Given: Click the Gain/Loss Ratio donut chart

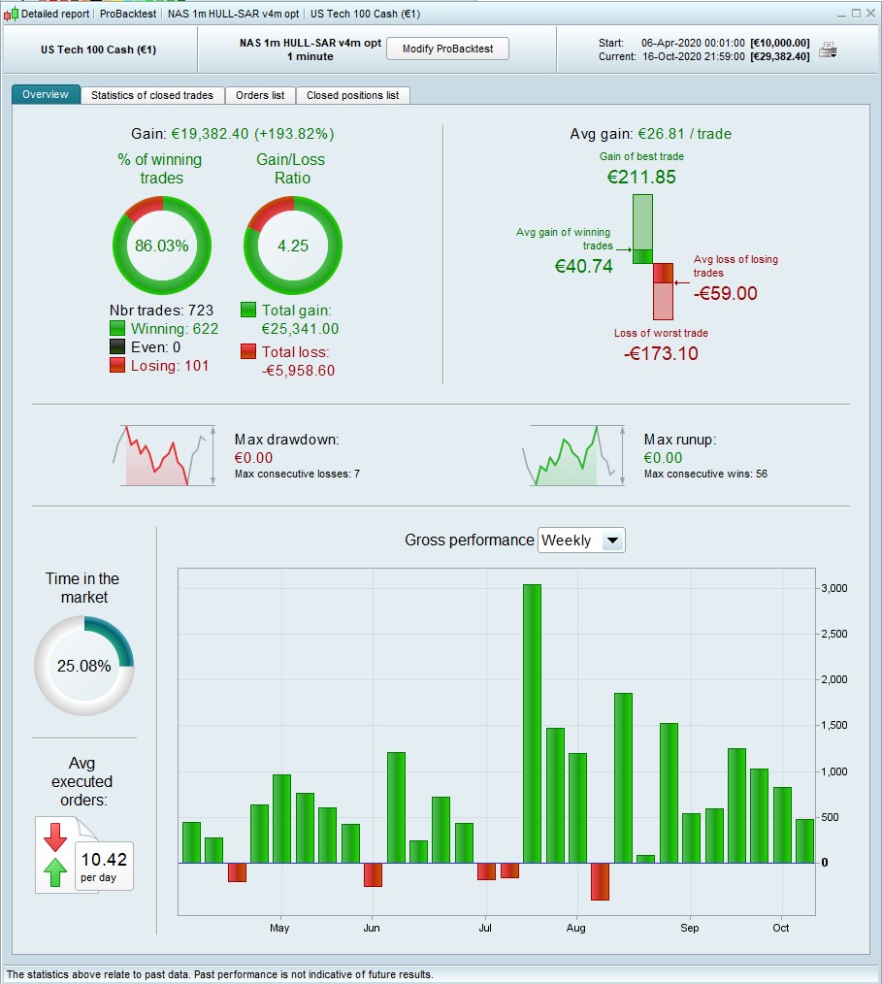Looking at the screenshot, I should (293, 246).
